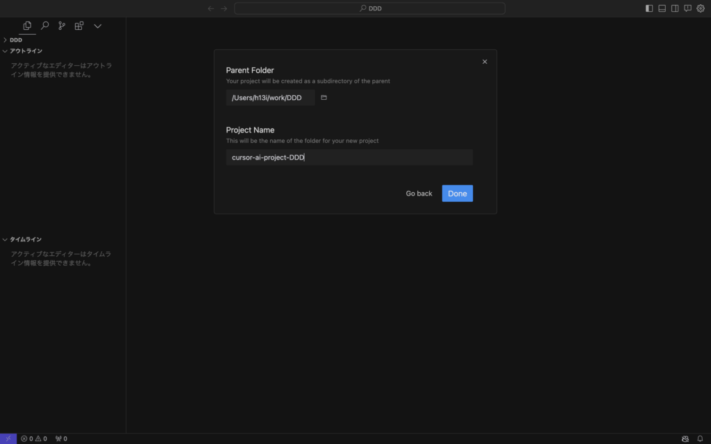Viewport: 711px width, 444px height.
Task: Toggle the bottom panel layout icon
Action: [x=662, y=8]
